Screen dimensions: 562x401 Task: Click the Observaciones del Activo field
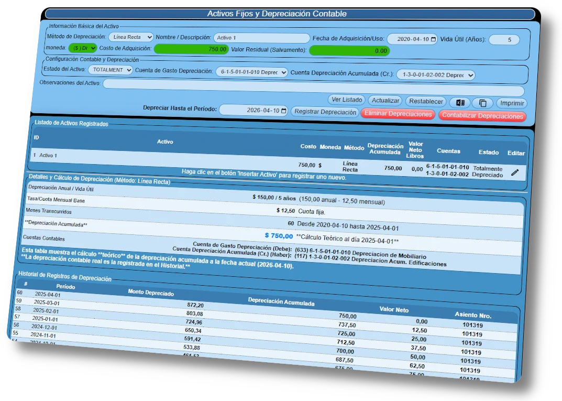pyautogui.click(x=313, y=86)
